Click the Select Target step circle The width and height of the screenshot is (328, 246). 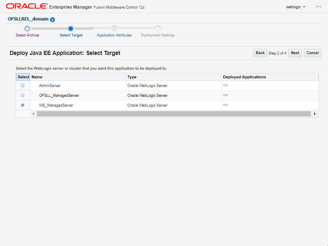click(x=71, y=29)
